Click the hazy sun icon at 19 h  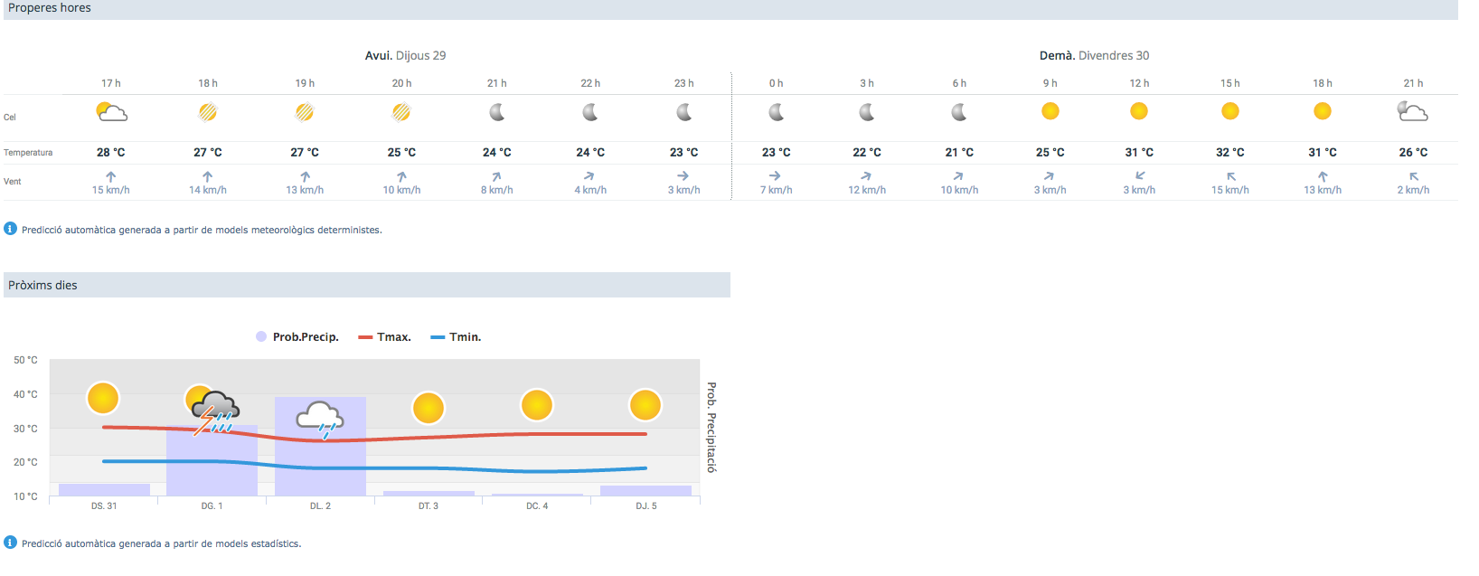[305, 112]
